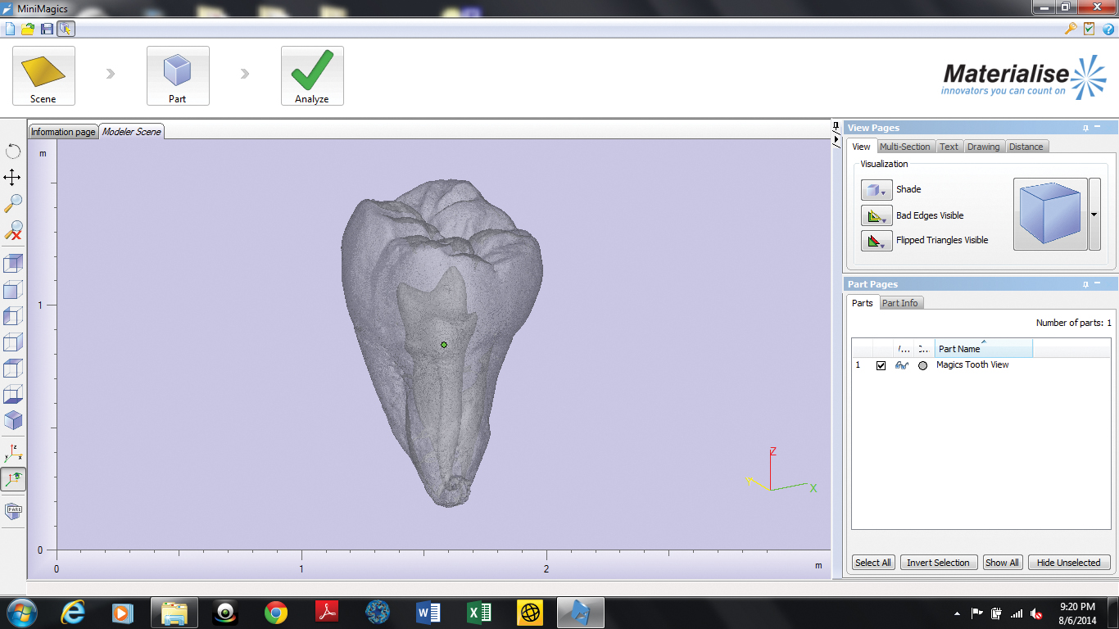The height and width of the screenshot is (629, 1119).
Task: Click the XYZ coordinate axes icon
Action: (x=13, y=452)
